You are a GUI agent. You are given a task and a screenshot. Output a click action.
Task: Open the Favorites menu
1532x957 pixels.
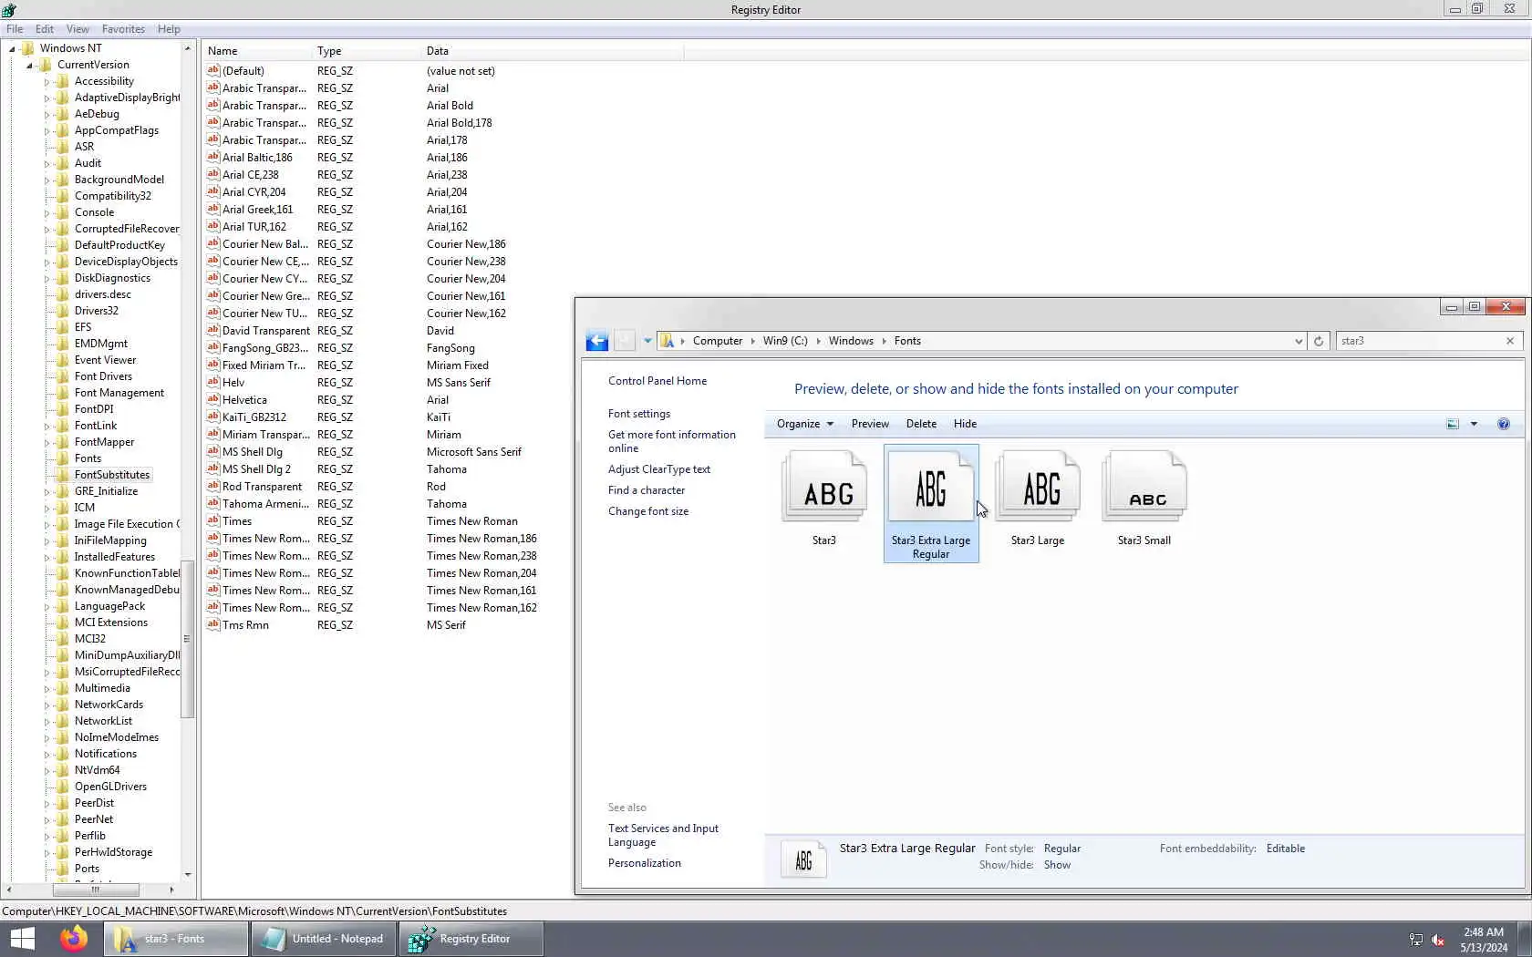coord(123,29)
